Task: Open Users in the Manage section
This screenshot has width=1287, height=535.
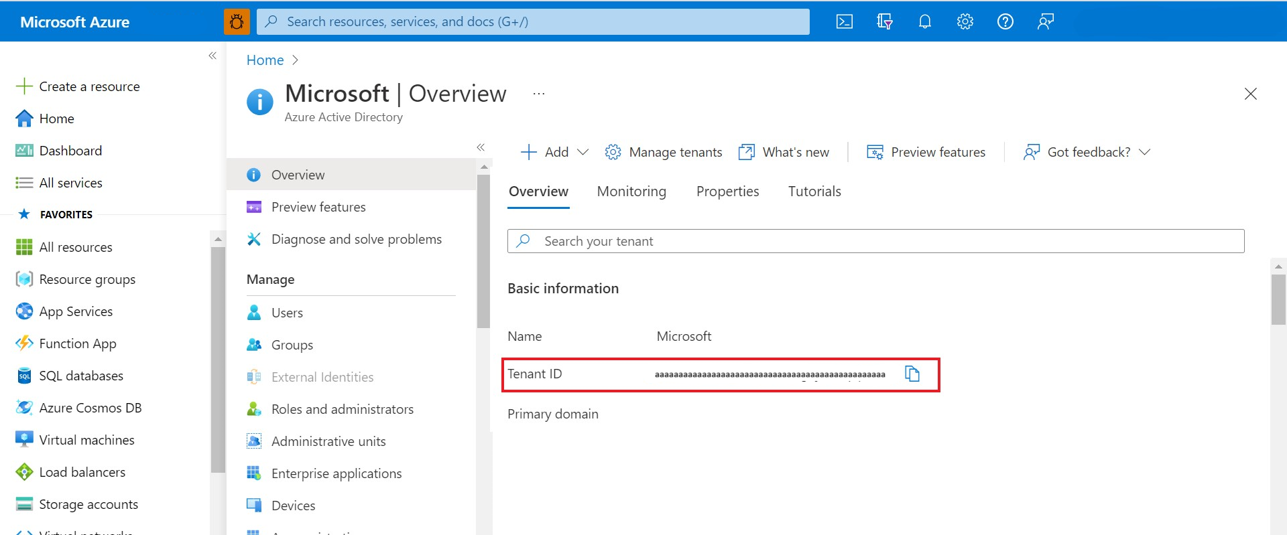Action: tap(287, 313)
